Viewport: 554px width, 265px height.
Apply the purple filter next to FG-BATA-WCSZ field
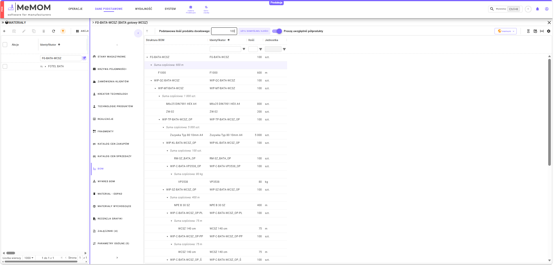point(84,58)
